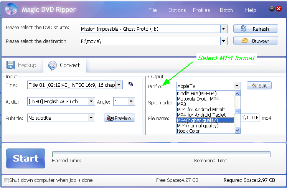
Task: Click the Browser button for the destination
Action: [256, 41]
